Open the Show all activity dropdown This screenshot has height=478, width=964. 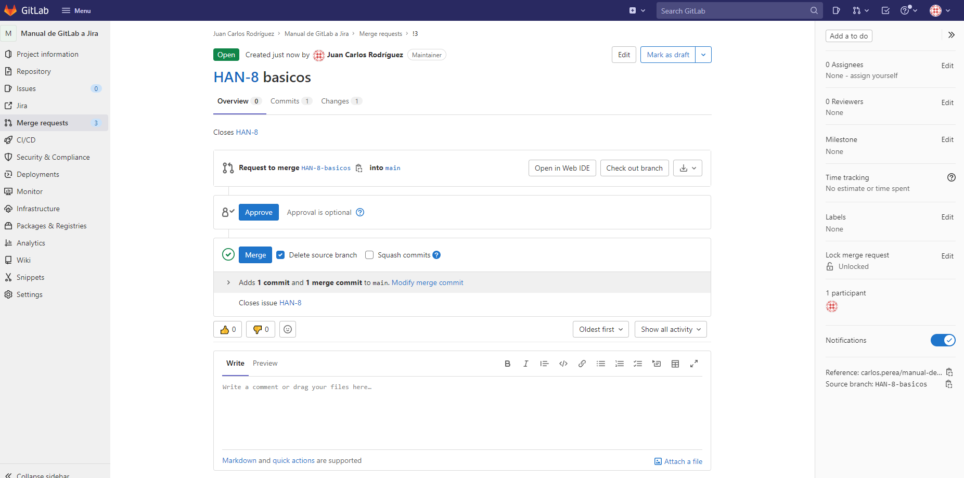671,329
